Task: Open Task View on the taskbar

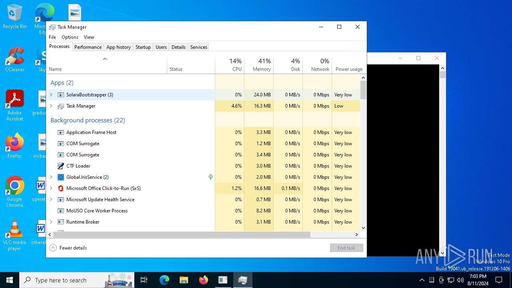Action: coord(144,280)
